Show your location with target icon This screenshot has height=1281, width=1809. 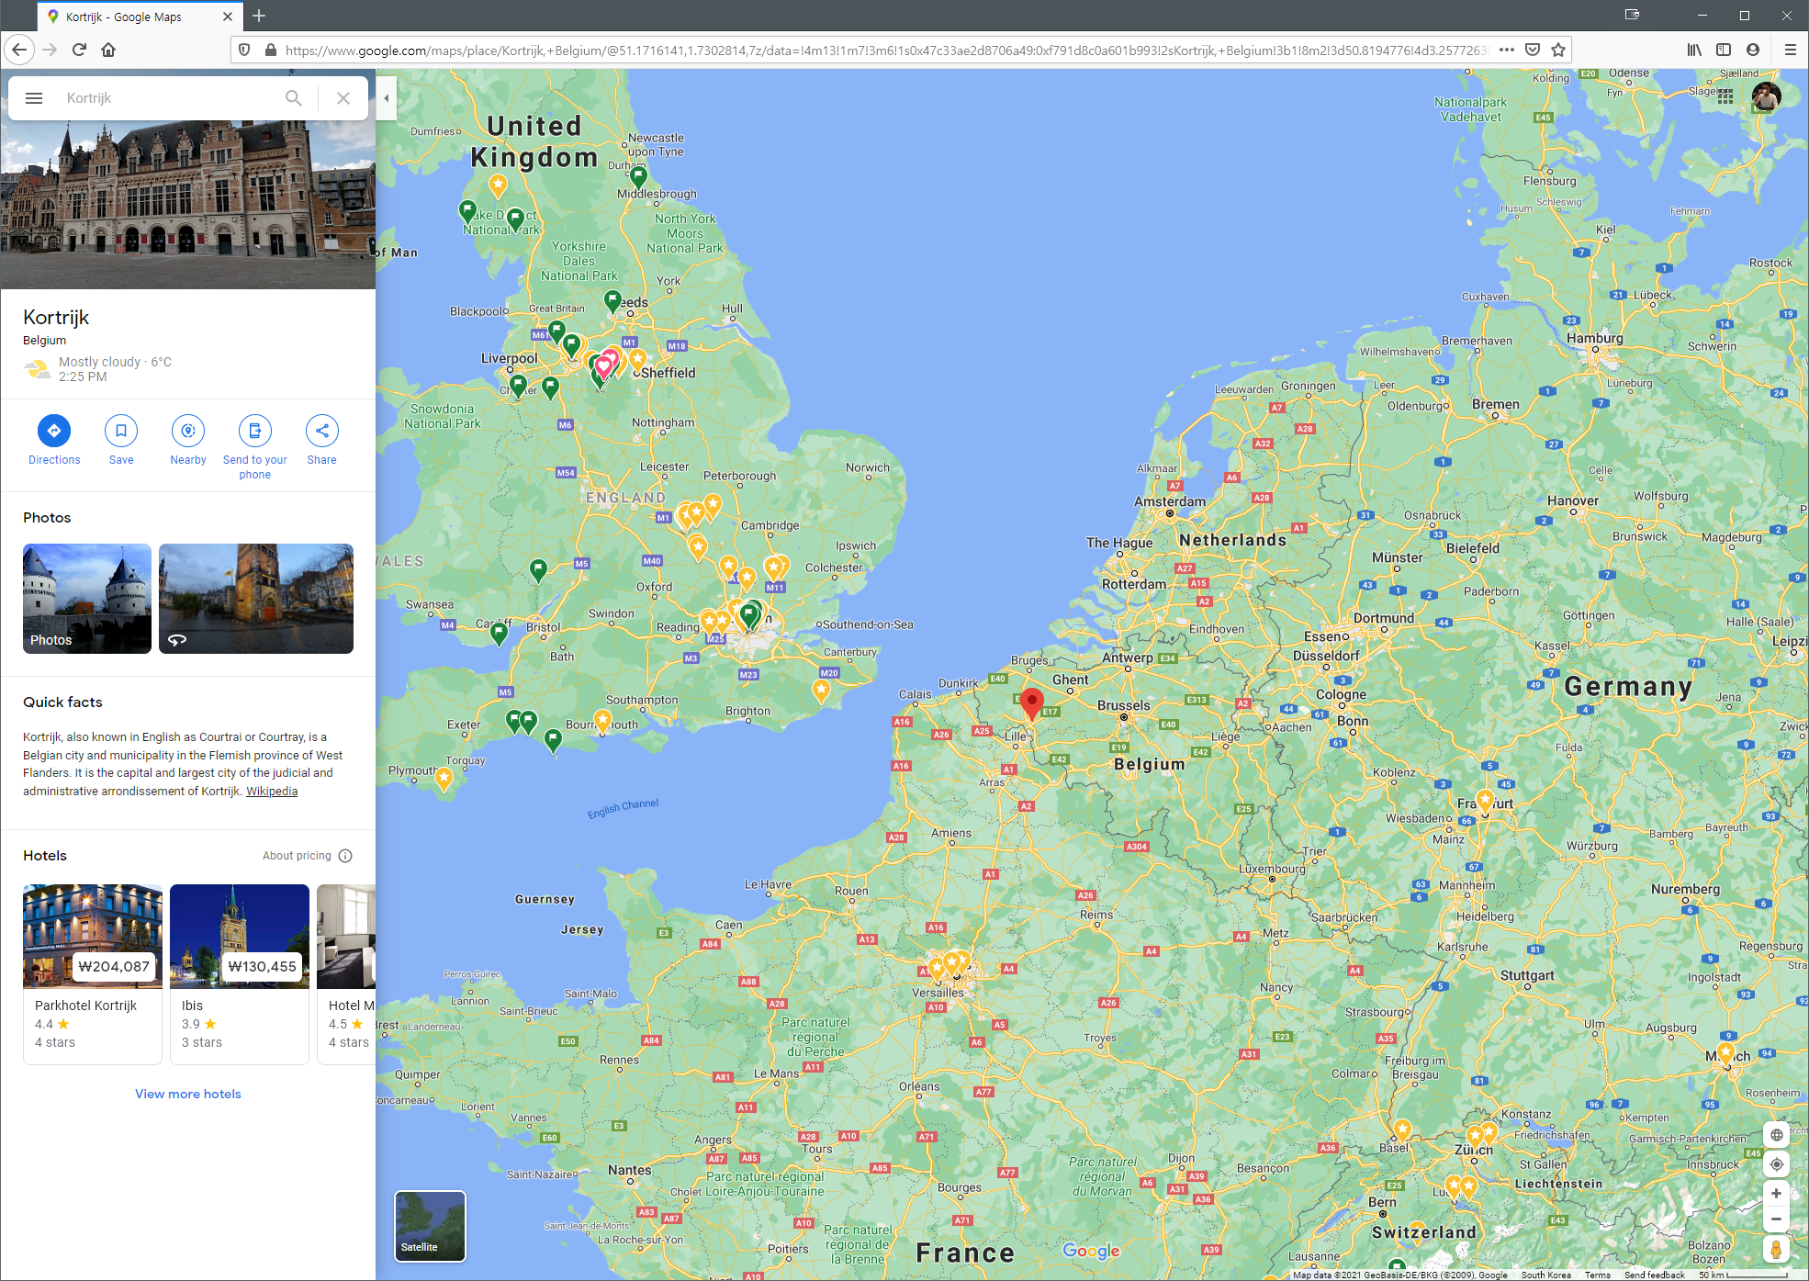point(1776,1164)
